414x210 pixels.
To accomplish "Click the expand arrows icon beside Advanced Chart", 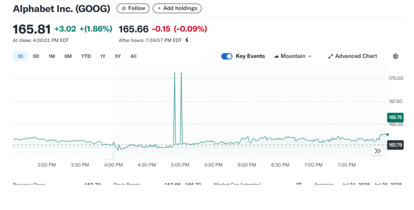I will 330,56.
